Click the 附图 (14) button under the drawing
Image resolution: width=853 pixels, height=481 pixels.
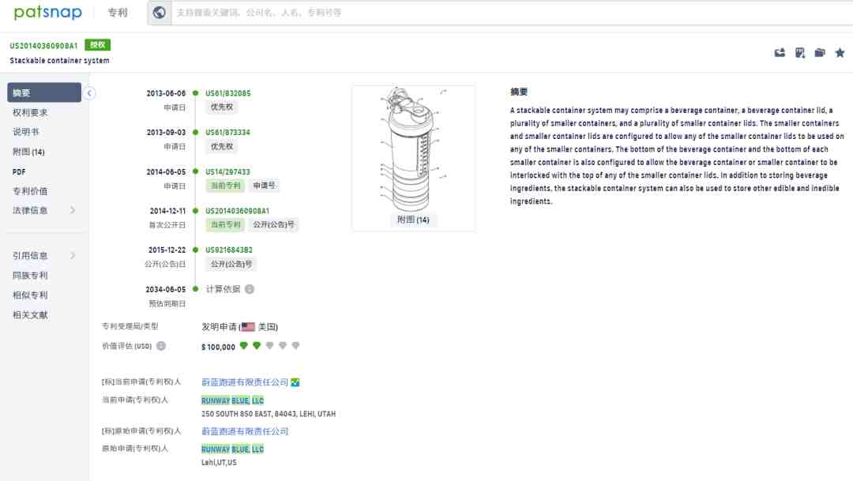412,220
